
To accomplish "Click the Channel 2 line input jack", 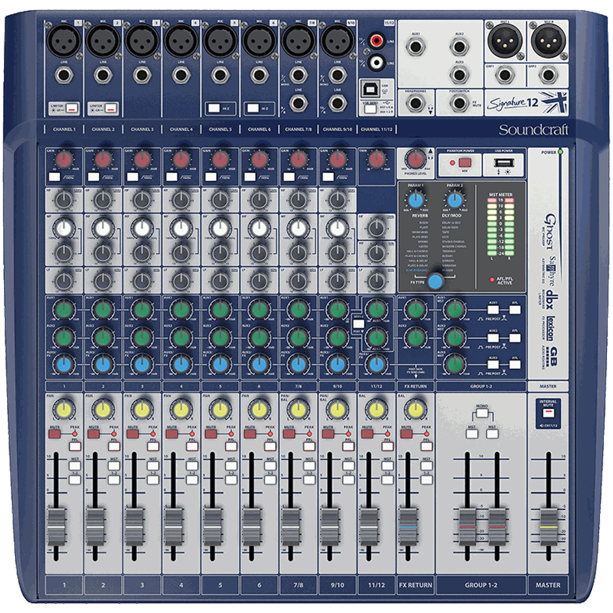I will click(103, 75).
